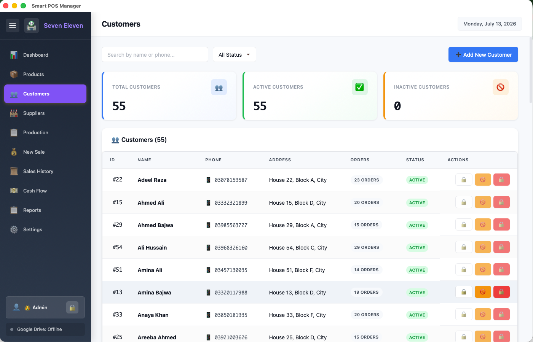This screenshot has width=533, height=342.
Task: Click the lock icon beside Admin
Action: [x=72, y=307]
